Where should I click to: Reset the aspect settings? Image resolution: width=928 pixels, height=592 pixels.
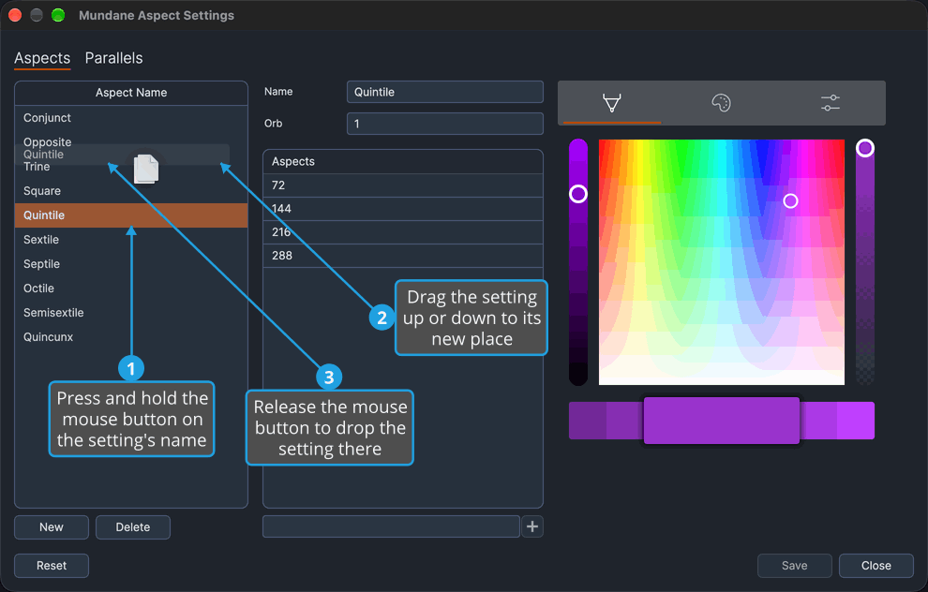[52, 566]
